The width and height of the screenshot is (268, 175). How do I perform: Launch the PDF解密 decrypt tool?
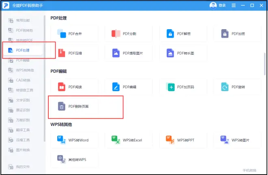[x=183, y=34]
